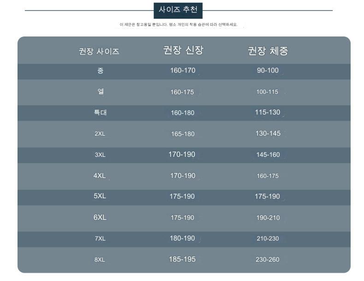Pick the 3XL size label

point(100,155)
